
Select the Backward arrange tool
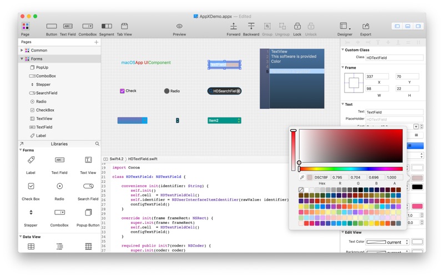(x=251, y=26)
